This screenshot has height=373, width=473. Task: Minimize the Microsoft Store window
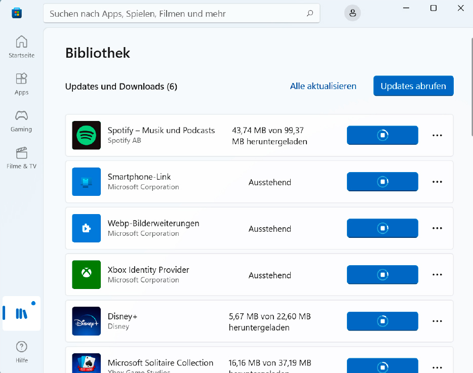406,8
